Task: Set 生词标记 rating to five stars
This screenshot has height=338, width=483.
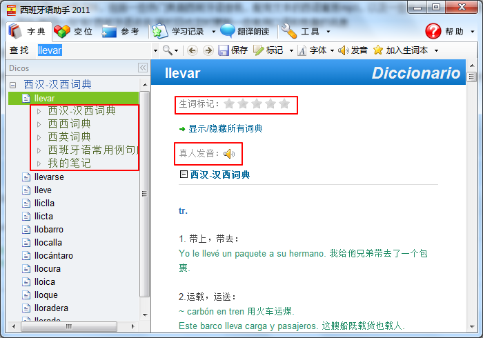Action: pyautogui.click(x=284, y=103)
